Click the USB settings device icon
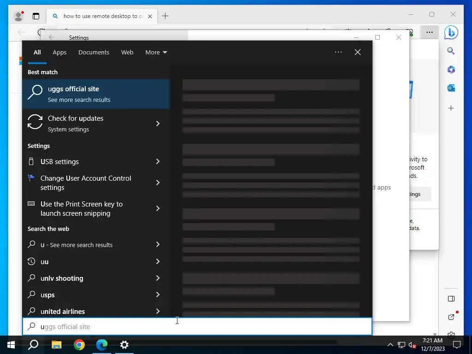Viewport: 472px width, 354px height. (31, 161)
